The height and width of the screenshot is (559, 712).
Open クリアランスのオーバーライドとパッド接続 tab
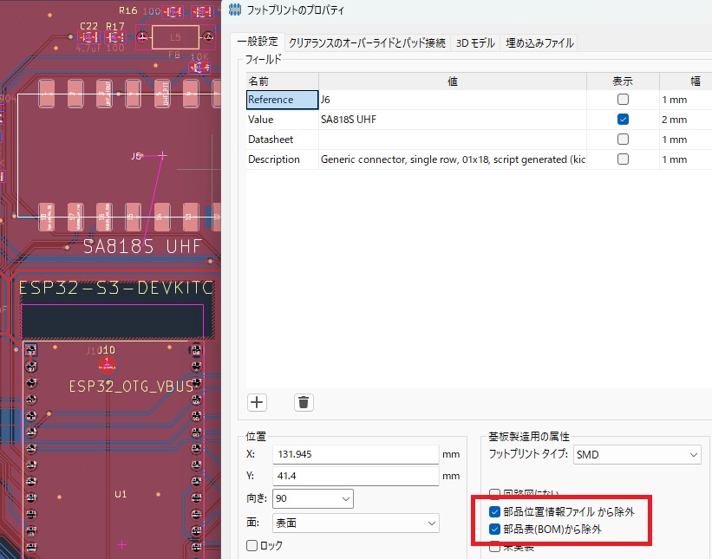coord(368,43)
